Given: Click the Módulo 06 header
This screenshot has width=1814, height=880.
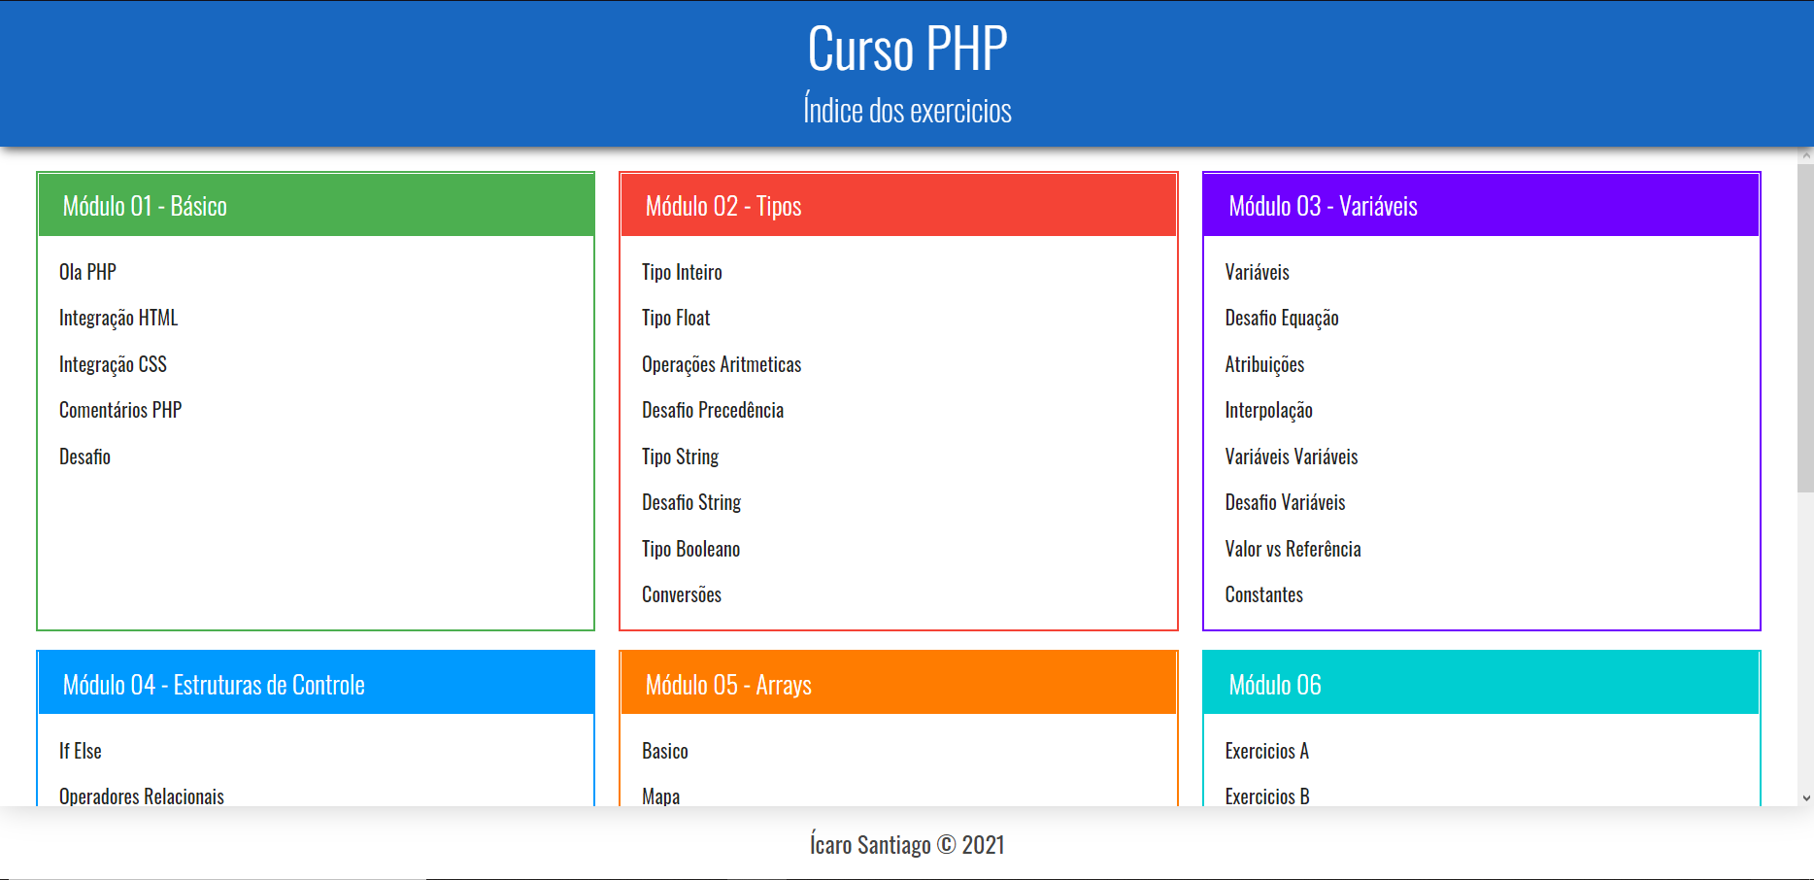Looking at the screenshot, I should [1481, 684].
